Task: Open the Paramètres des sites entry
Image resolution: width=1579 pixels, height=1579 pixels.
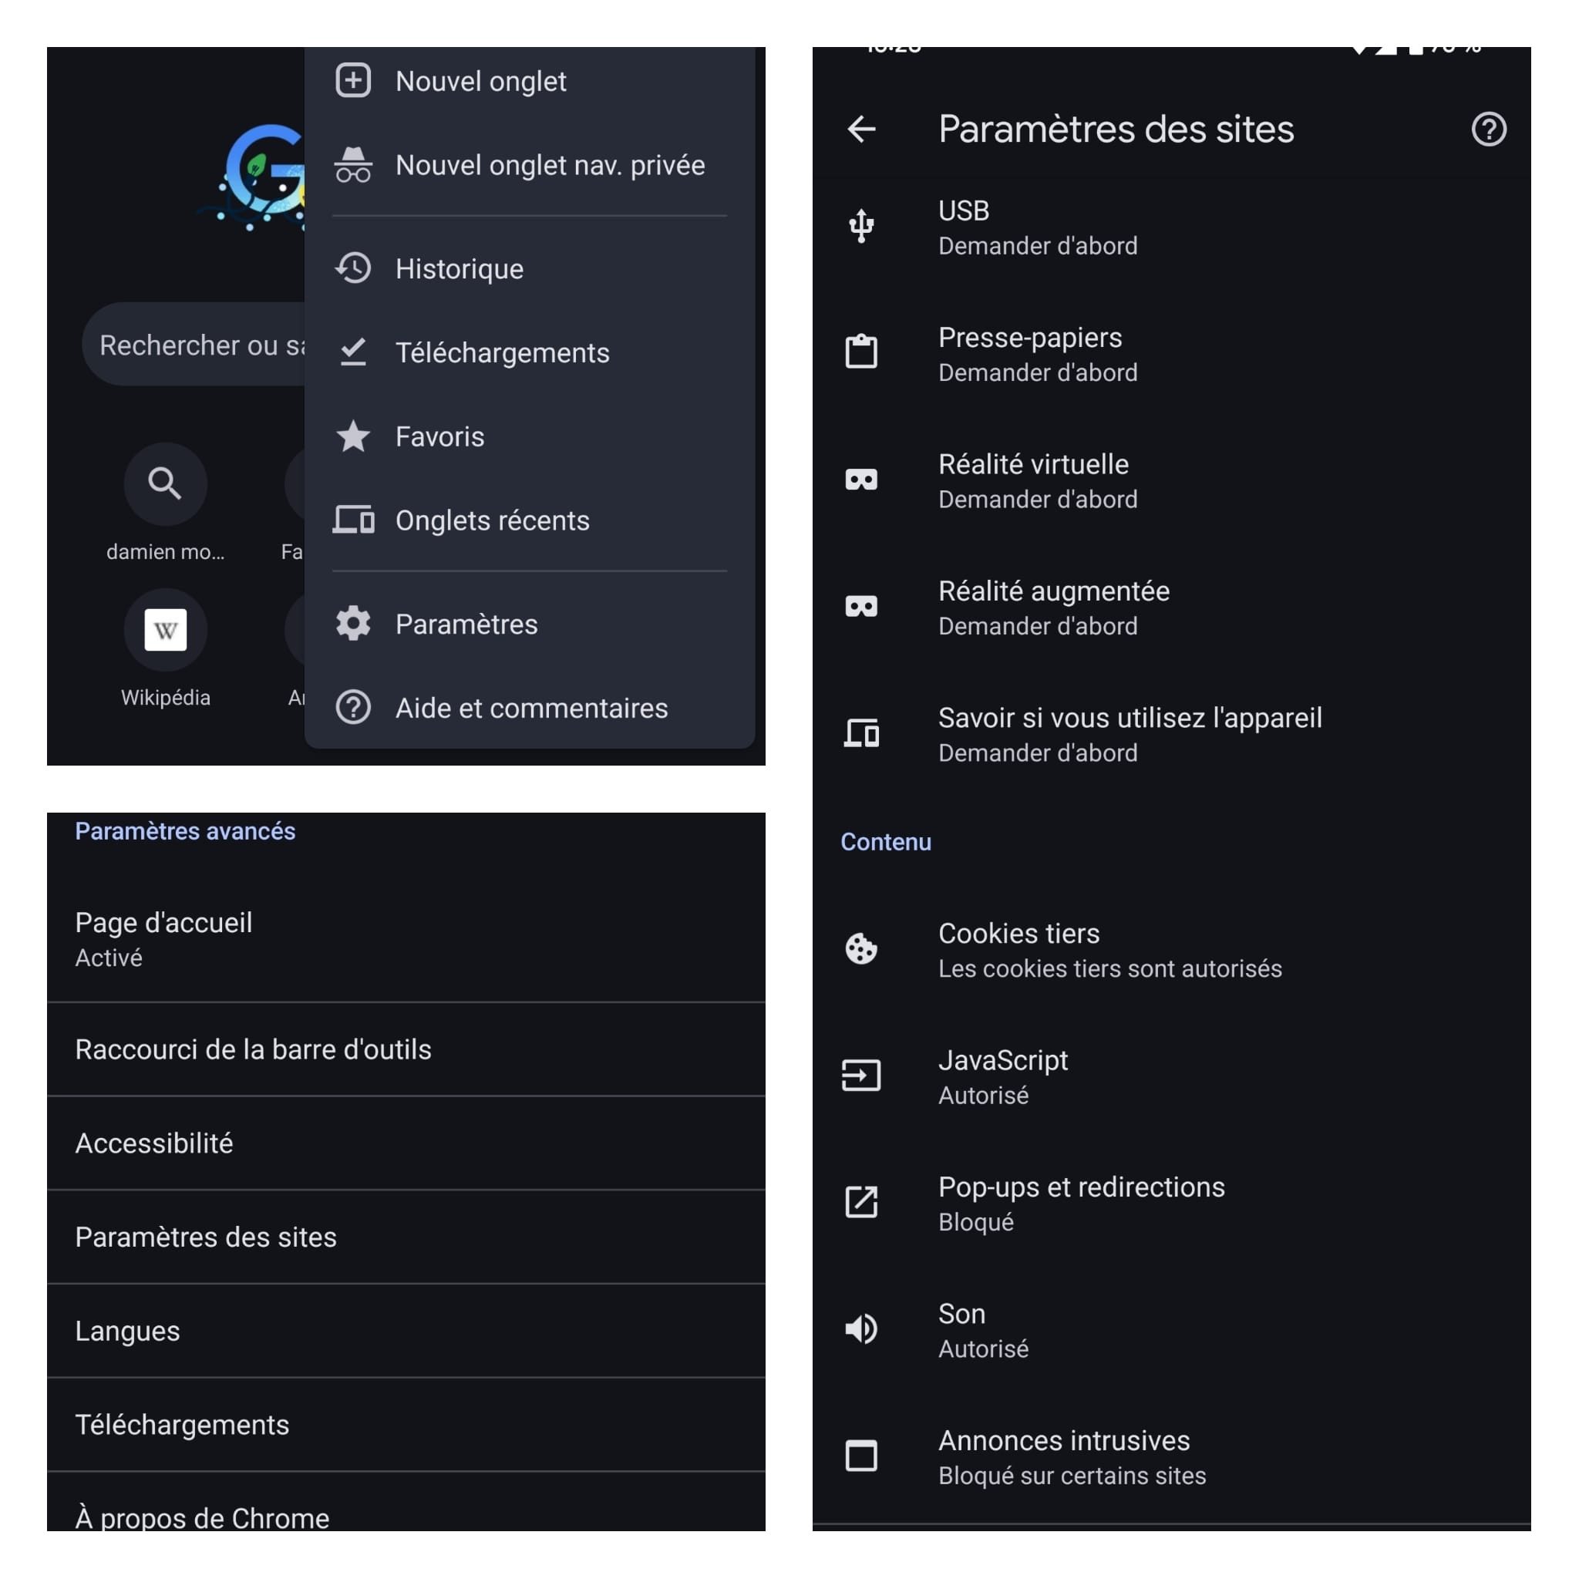Action: (205, 1237)
